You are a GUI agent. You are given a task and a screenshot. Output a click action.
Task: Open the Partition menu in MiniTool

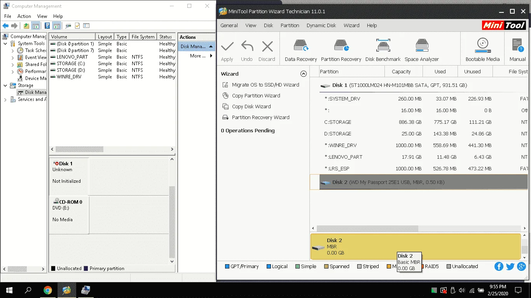click(290, 25)
